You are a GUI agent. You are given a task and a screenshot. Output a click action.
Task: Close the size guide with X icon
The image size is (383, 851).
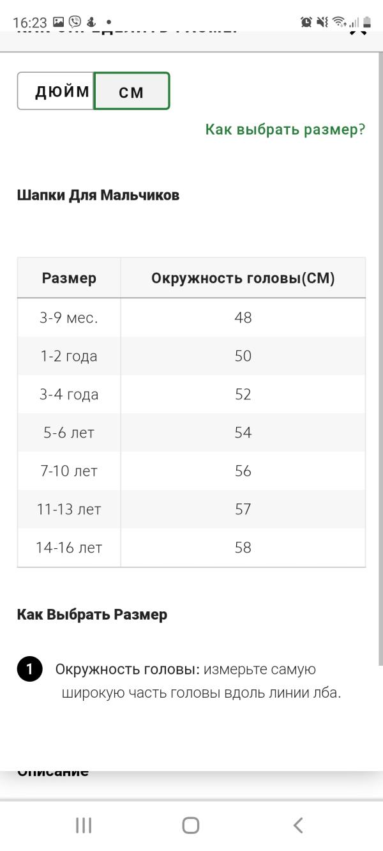[357, 29]
